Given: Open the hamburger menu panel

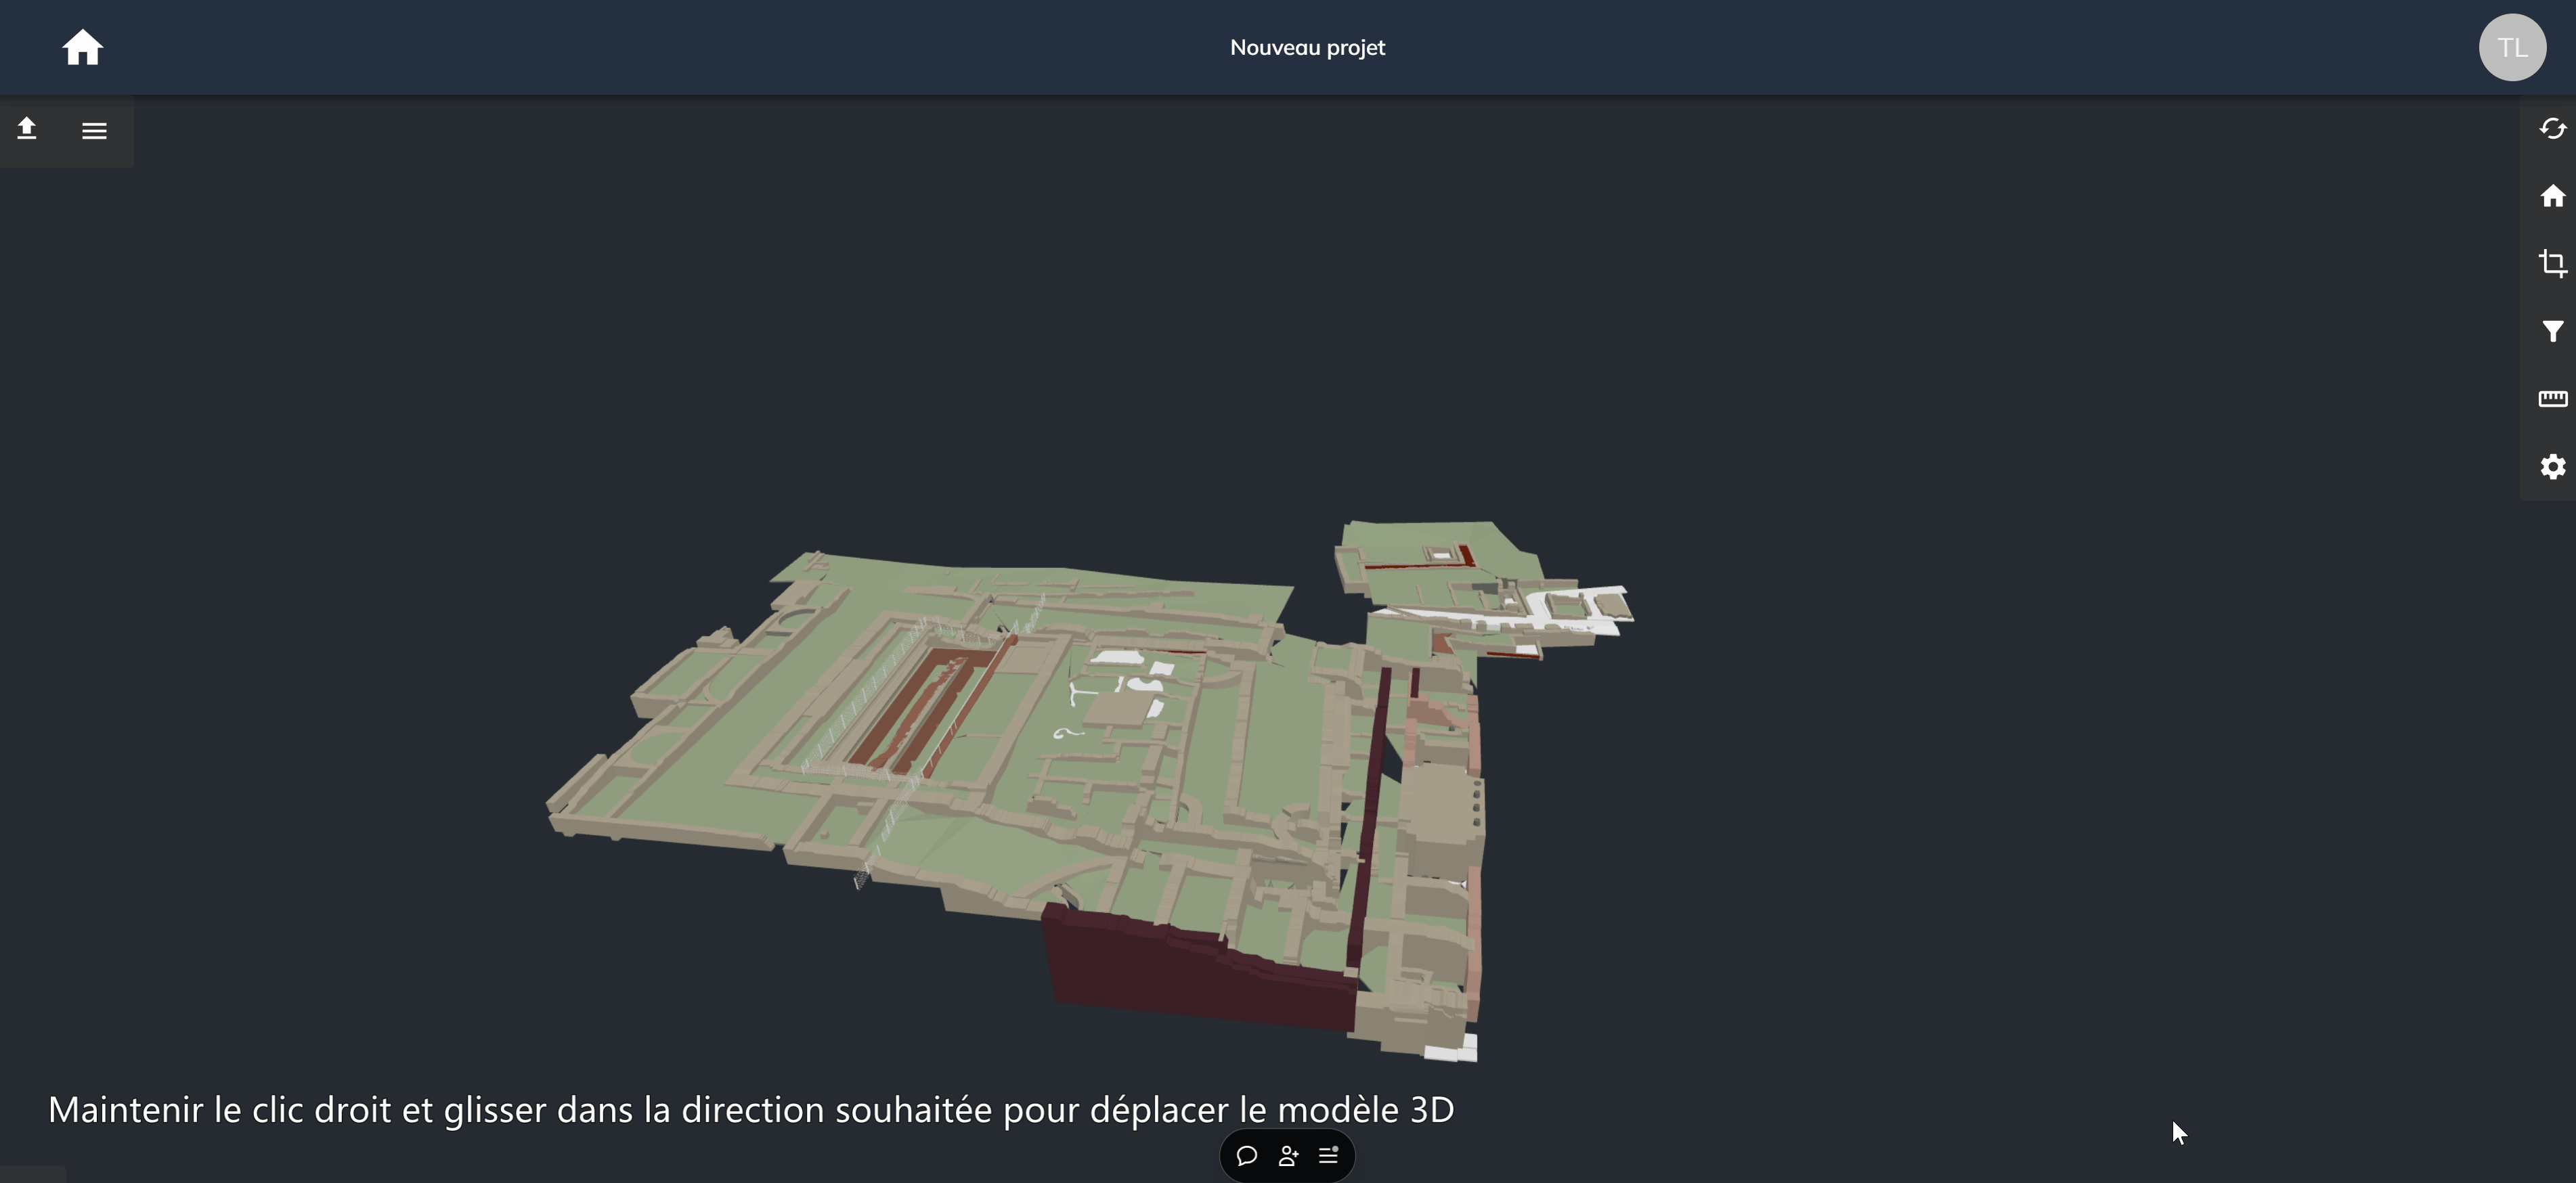Looking at the screenshot, I should pos(94,131).
